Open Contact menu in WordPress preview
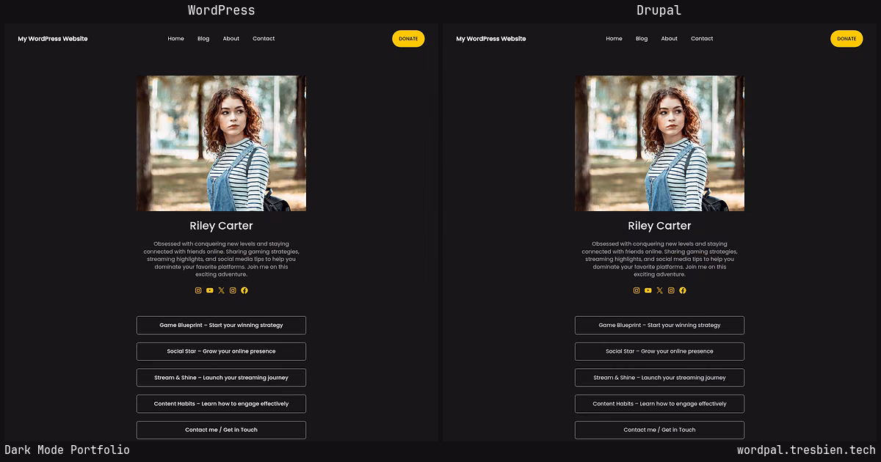Screen dimensions: 881x462 [264, 39]
